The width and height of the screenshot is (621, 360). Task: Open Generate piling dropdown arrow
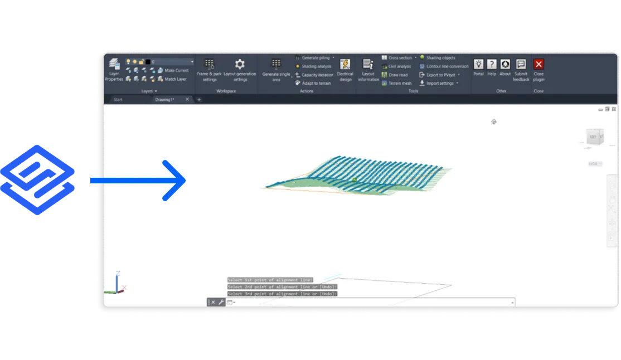tap(333, 58)
